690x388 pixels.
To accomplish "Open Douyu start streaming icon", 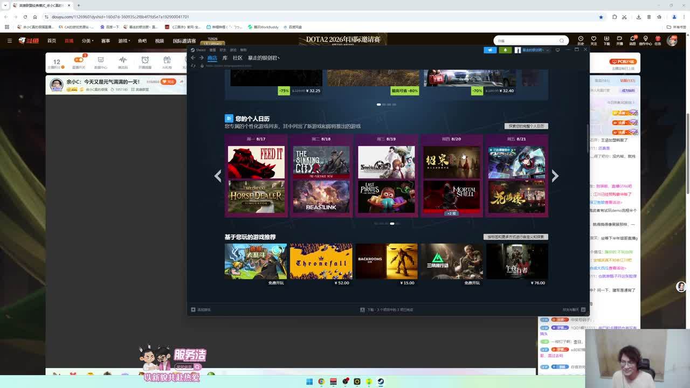I will pos(619,40).
